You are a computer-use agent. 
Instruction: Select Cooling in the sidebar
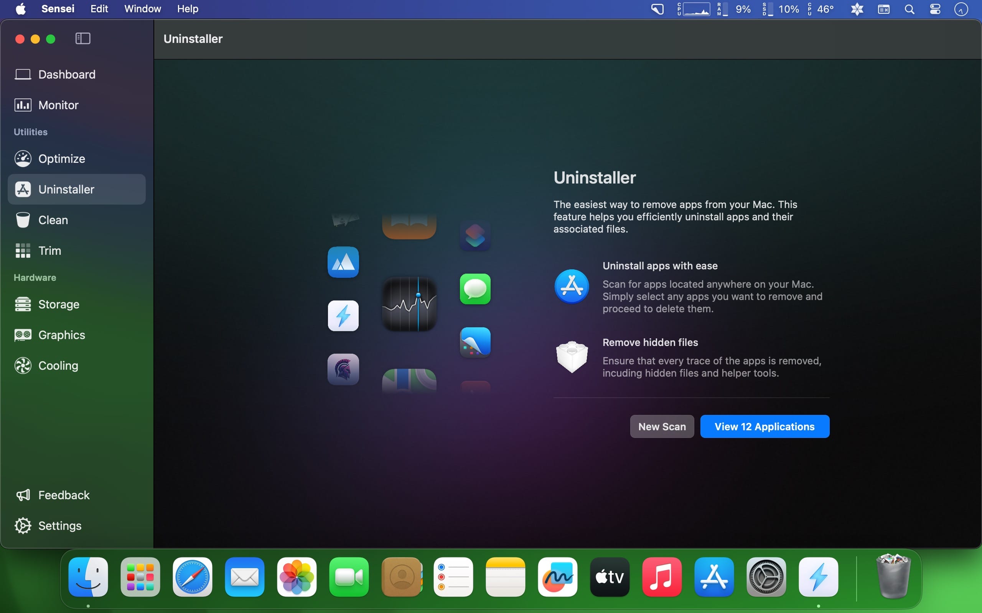coord(58,366)
